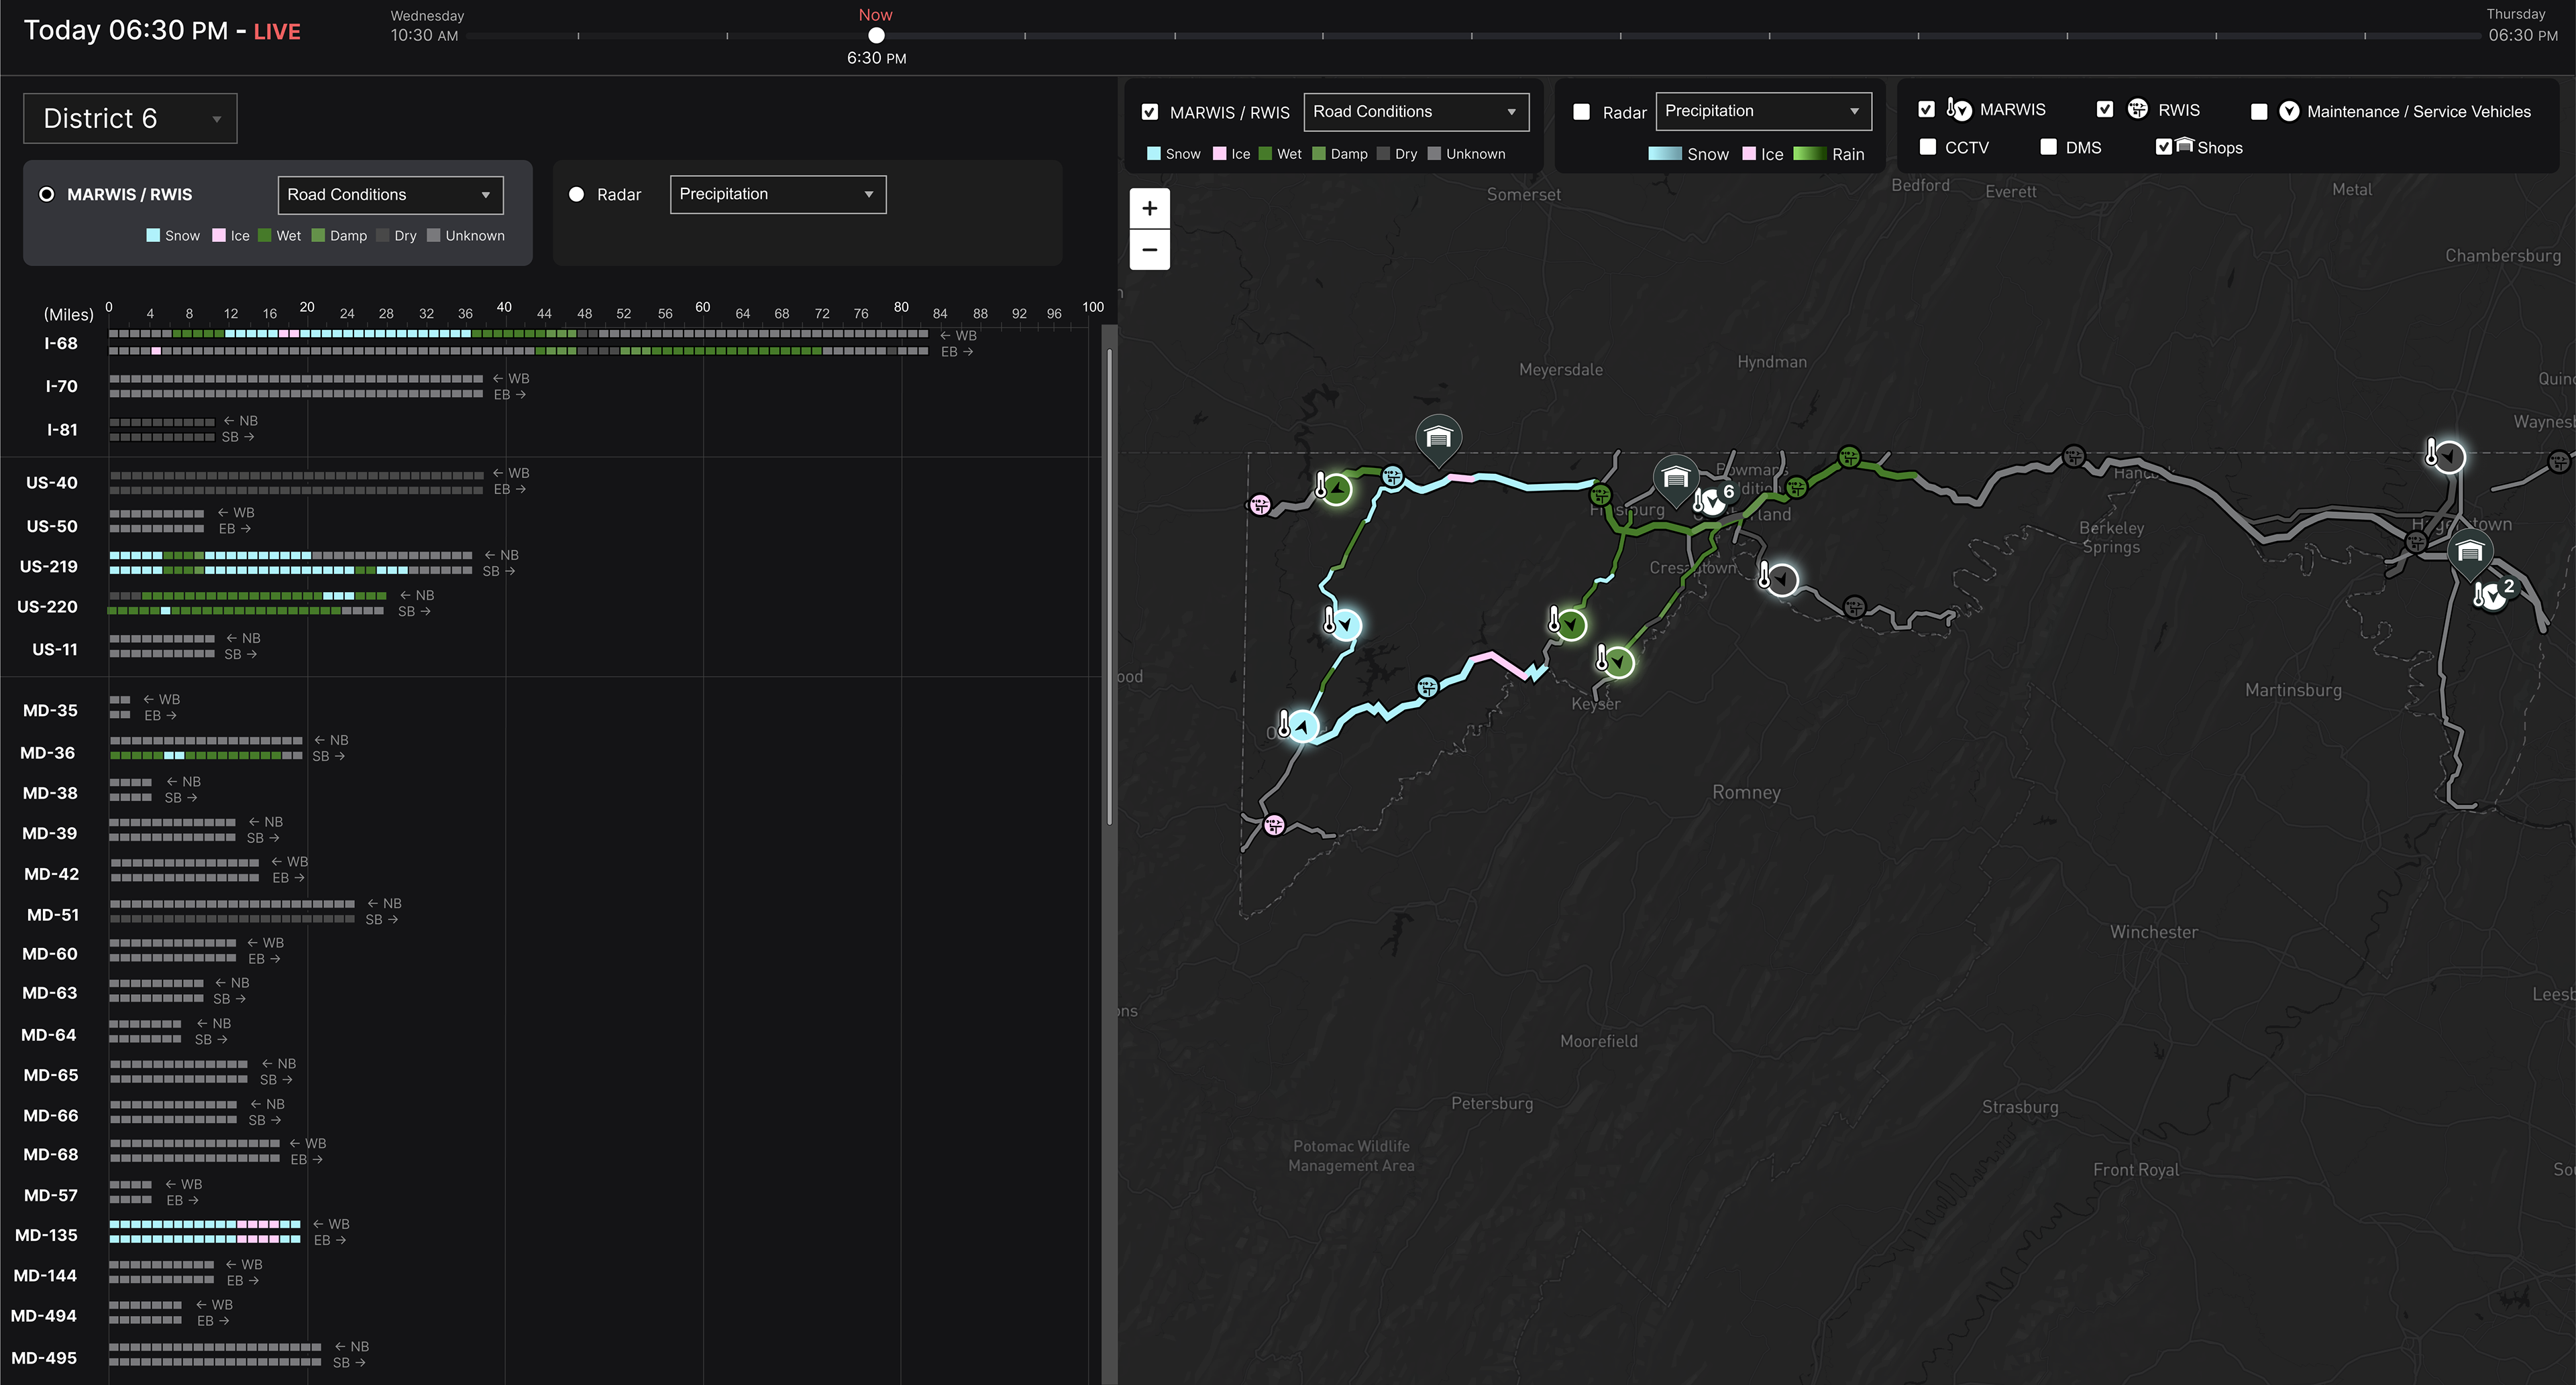
Task: Click the MD-135 route label
Action: click(x=46, y=1235)
